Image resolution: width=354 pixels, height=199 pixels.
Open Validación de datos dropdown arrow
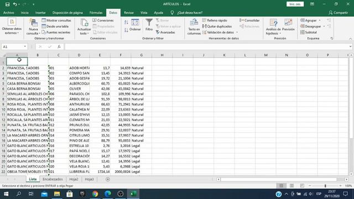pyautogui.click(x=237, y=32)
